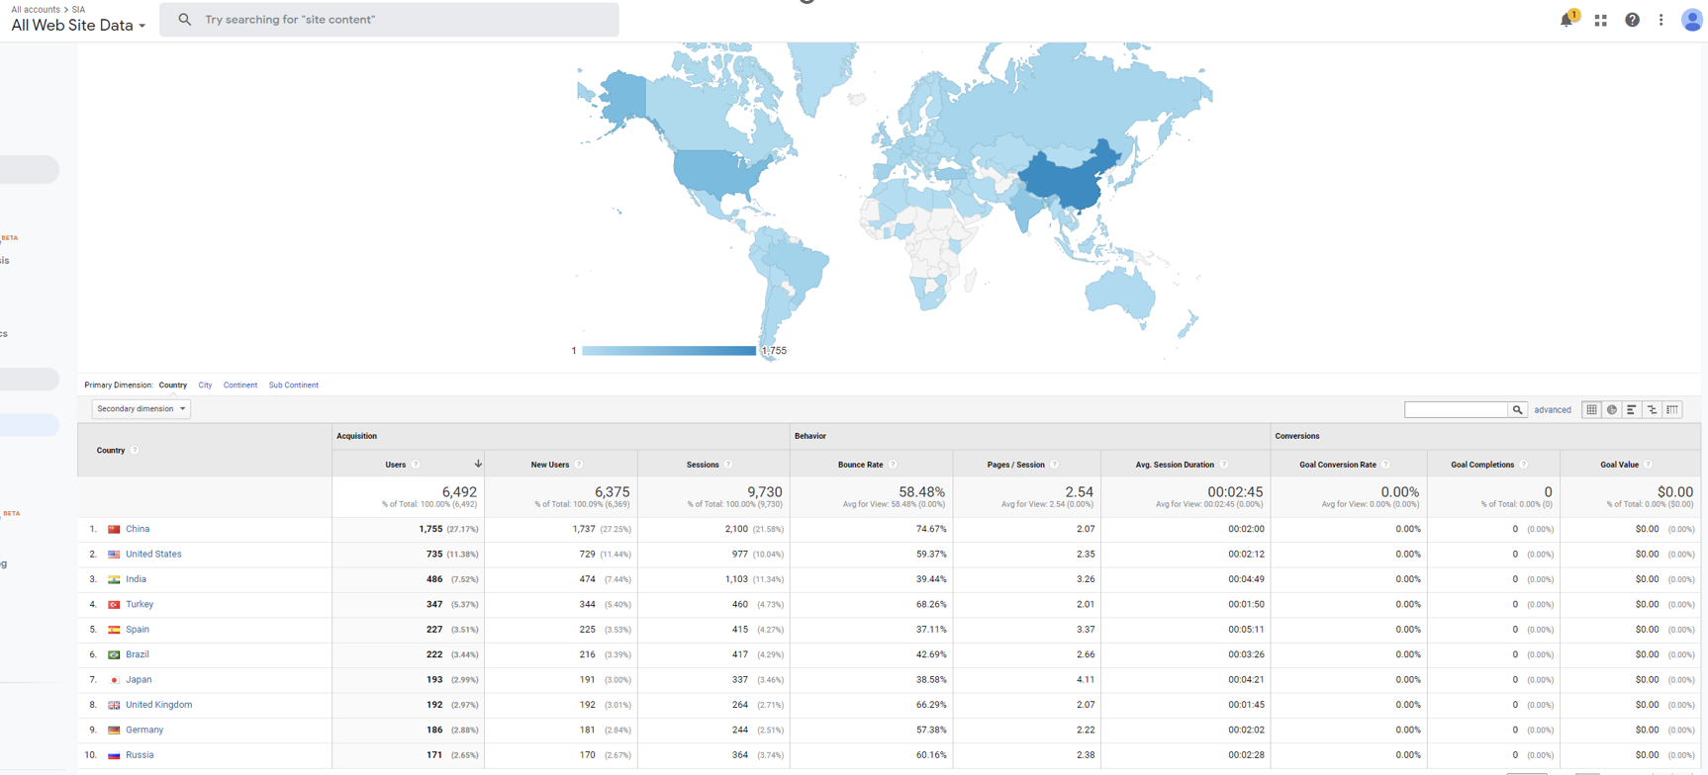Click the table search magnifier button
The image size is (1708, 775).
[1517, 409]
